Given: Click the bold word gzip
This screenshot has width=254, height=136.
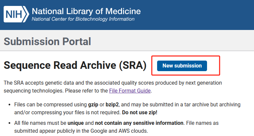Looking at the screenshot, I should click(x=93, y=104).
